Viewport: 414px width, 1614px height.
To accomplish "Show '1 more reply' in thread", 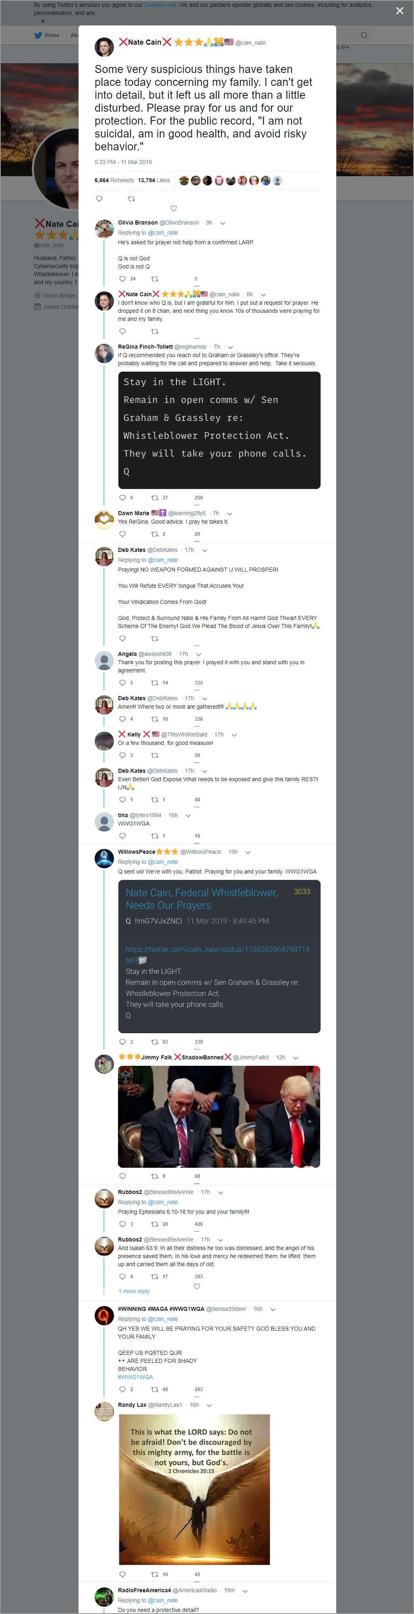I will tap(134, 1292).
